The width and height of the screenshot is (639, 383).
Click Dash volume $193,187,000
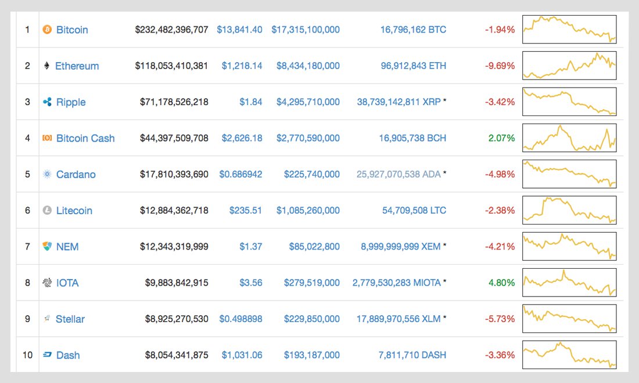click(312, 355)
